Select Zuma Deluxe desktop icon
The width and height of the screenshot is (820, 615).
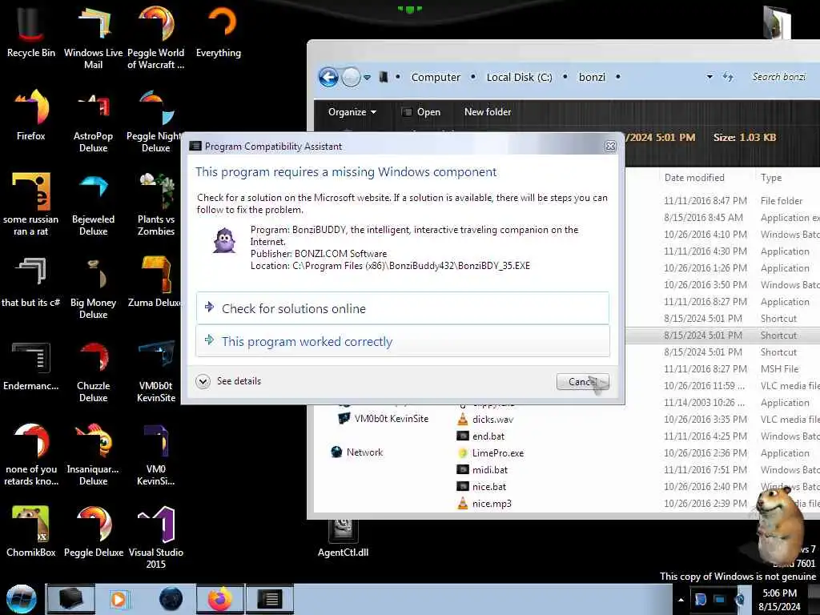point(155,282)
